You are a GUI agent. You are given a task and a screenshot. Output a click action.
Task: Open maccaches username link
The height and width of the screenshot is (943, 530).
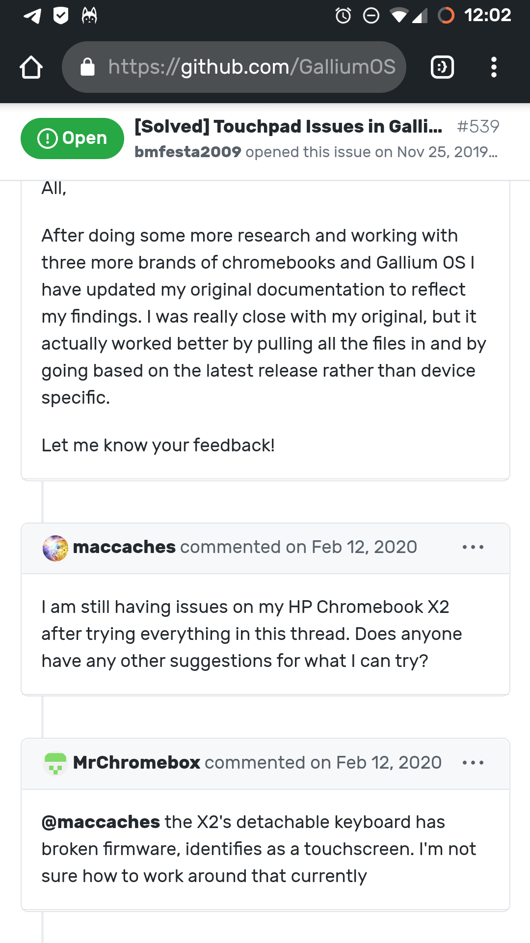[124, 547]
